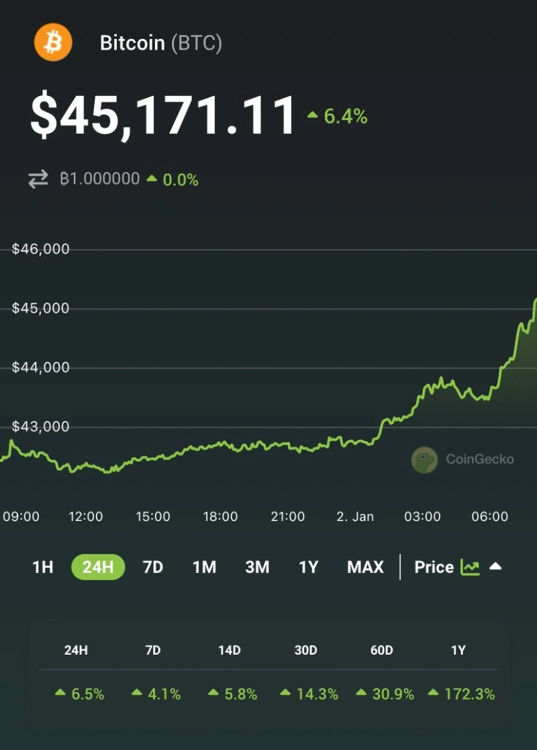Image resolution: width=537 pixels, height=750 pixels.
Task: Click the ₿1.000000 conversion value
Action: (99, 179)
